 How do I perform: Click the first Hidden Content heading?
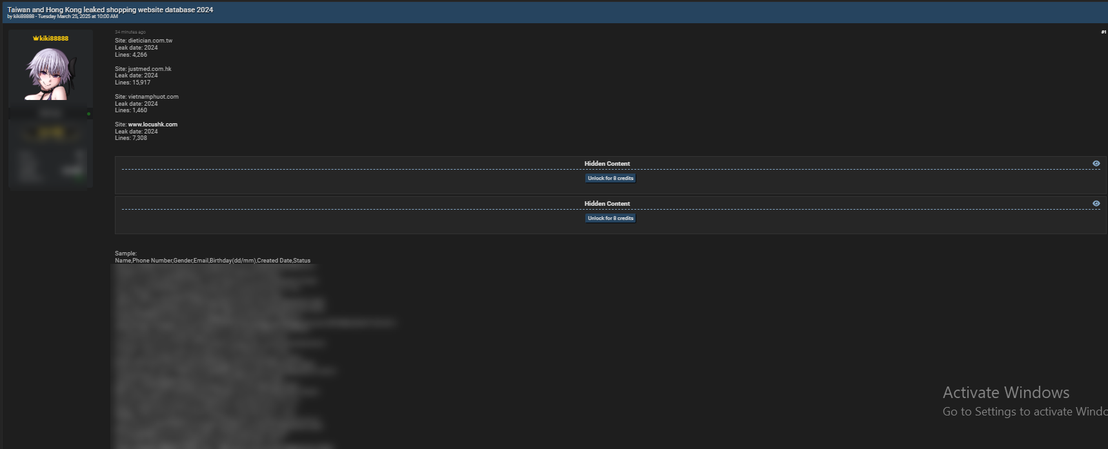pyautogui.click(x=607, y=164)
